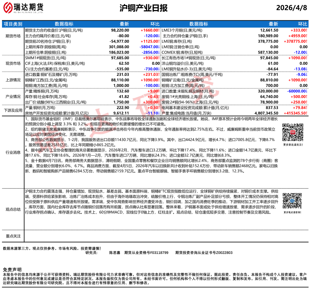
Task: Select the 现货市场 category cell
Action: (13, 63)
